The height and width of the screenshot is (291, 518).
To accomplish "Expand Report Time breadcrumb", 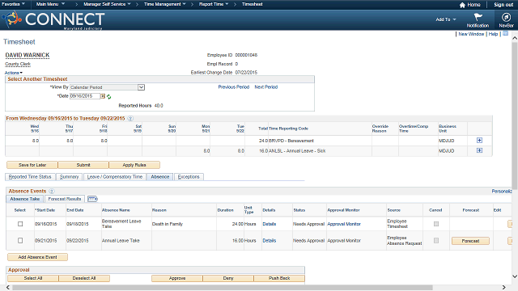I will point(214,4).
